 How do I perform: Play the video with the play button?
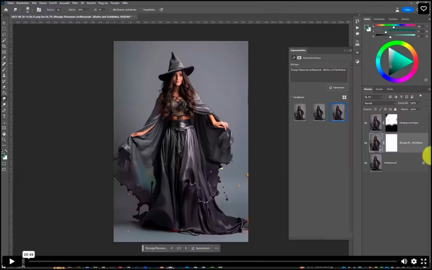12,261
